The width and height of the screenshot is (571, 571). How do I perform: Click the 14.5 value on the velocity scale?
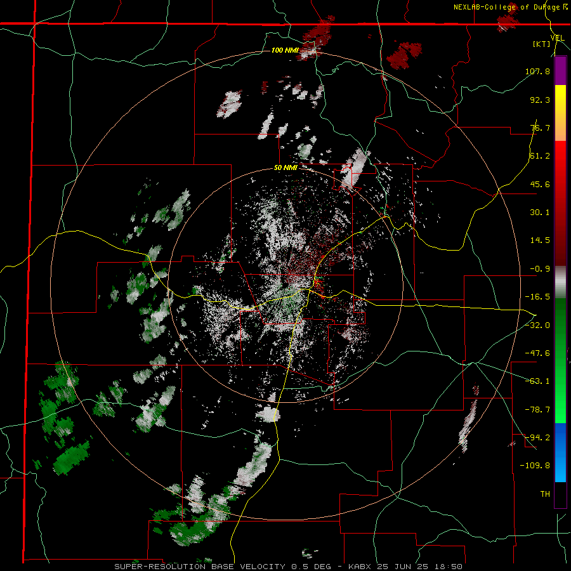coord(540,240)
